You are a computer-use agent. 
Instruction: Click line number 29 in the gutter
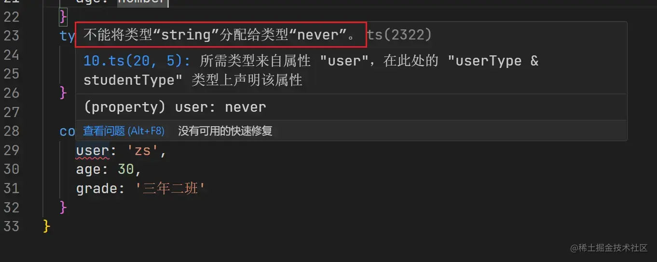point(11,150)
